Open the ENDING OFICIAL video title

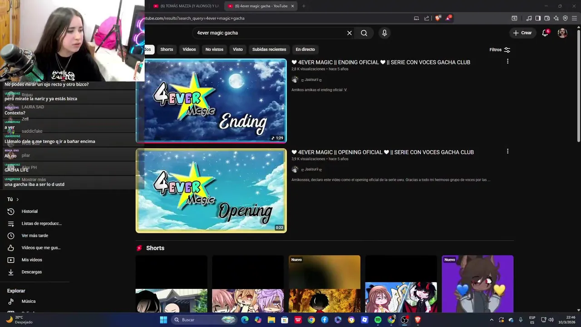(380, 62)
